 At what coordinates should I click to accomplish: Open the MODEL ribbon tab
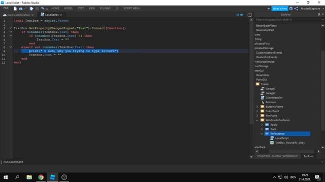point(69,9)
